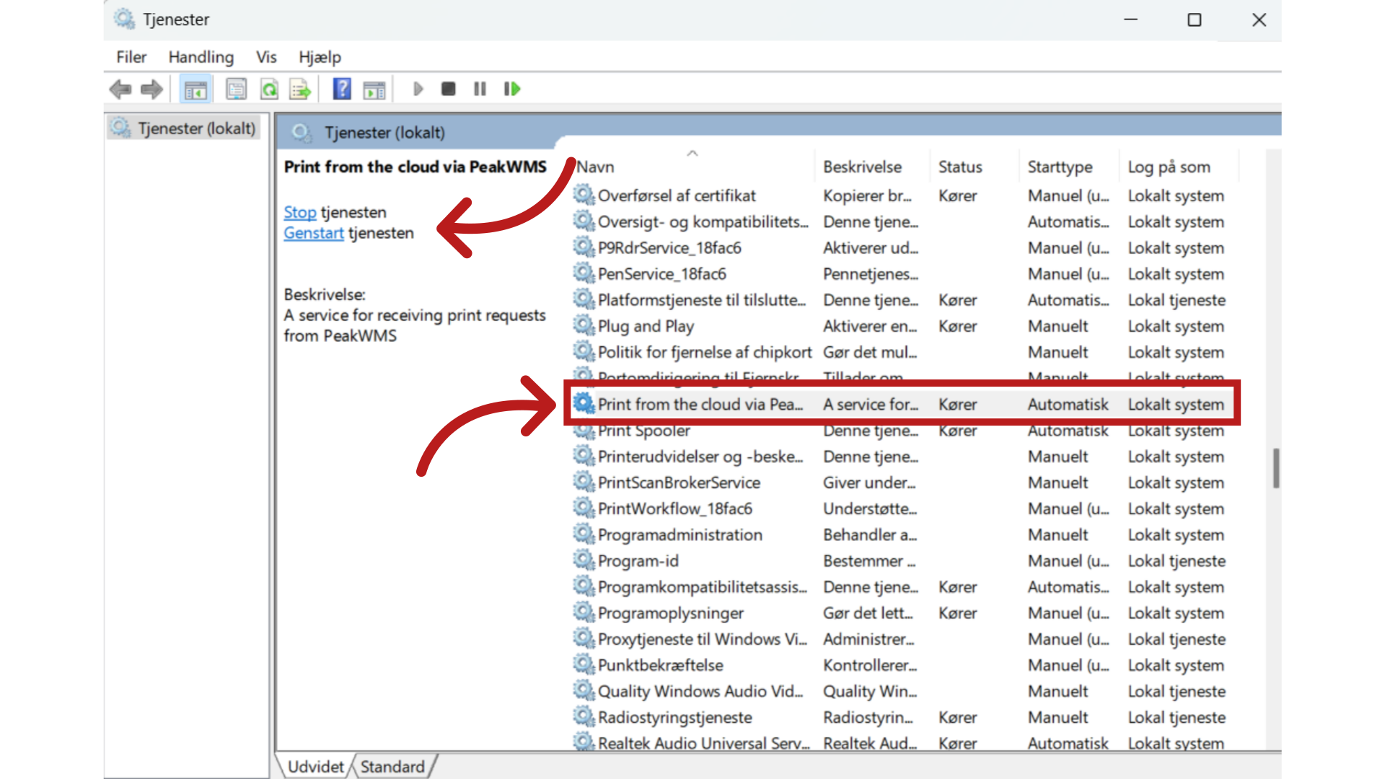Click gear icon beside Programadministration
The width and height of the screenshot is (1385, 779).
583,534
